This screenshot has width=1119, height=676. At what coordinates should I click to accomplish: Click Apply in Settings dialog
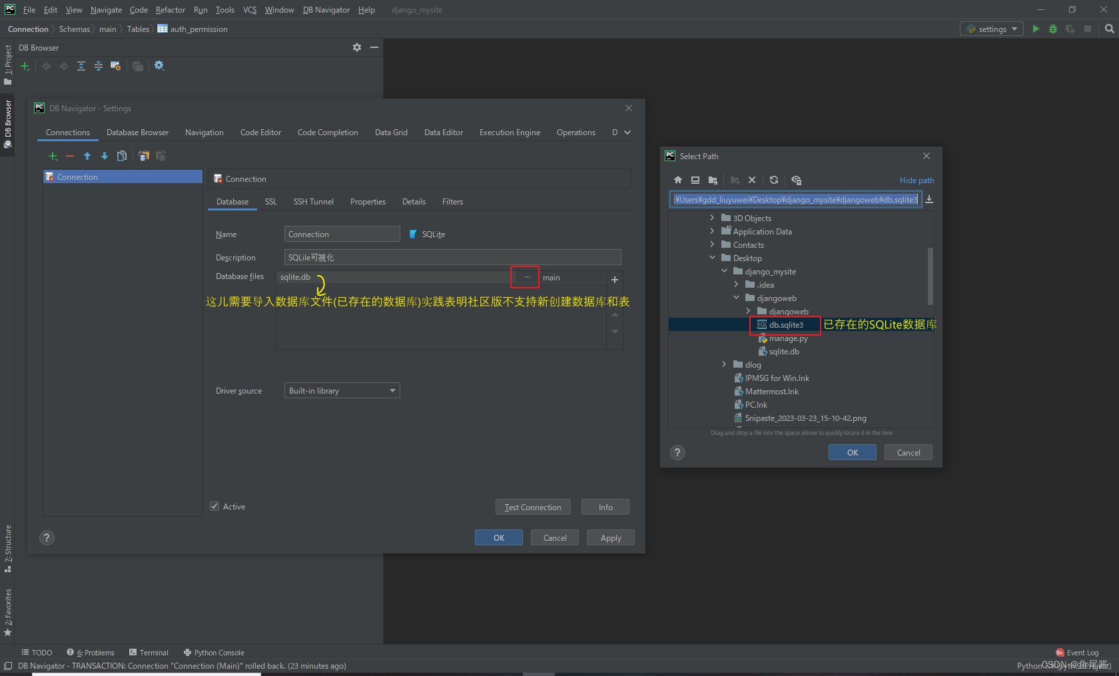click(610, 537)
